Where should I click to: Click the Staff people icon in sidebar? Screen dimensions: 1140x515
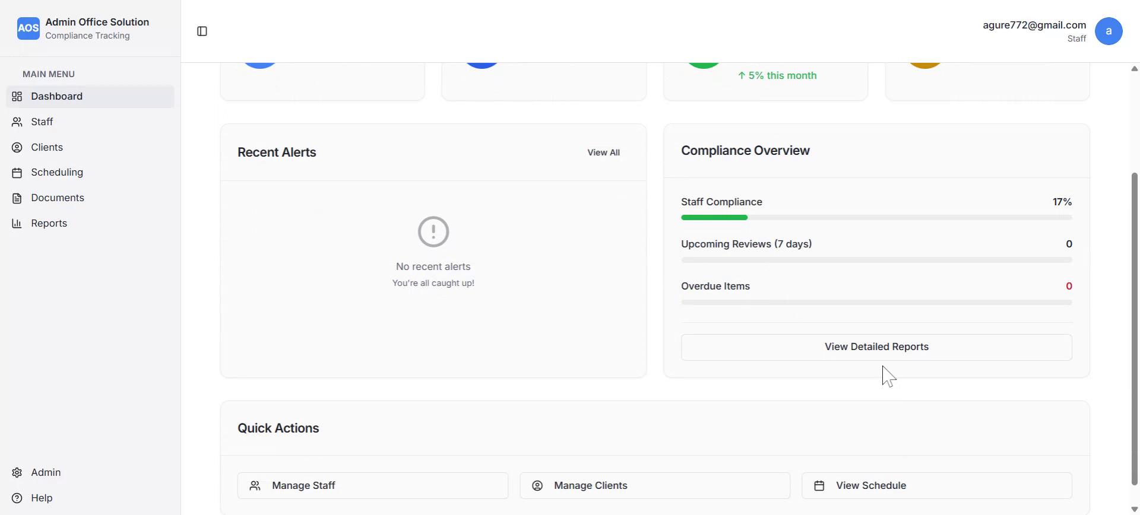click(x=17, y=122)
